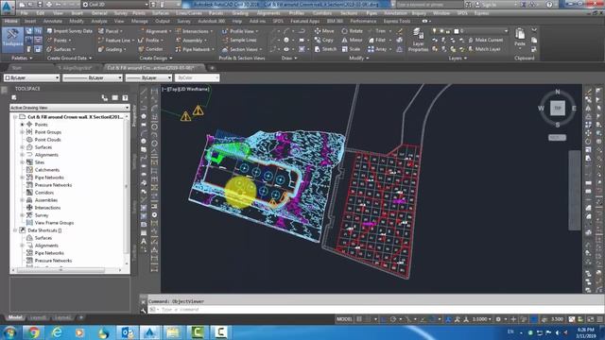Image resolution: width=605 pixels, height=340 pixels.
Task: Open the Output ribbon tab
Action: tap(163, 21)
